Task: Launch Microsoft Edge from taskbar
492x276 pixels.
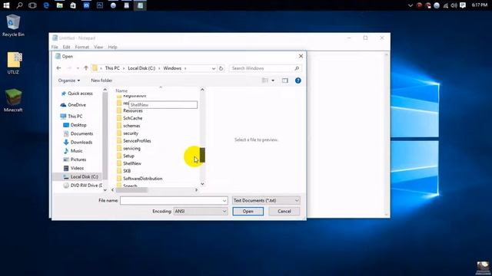Action: point(46,5)
